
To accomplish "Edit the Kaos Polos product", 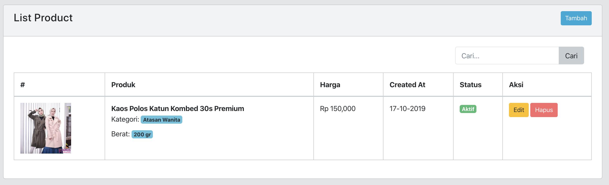I will pos(519,110).
